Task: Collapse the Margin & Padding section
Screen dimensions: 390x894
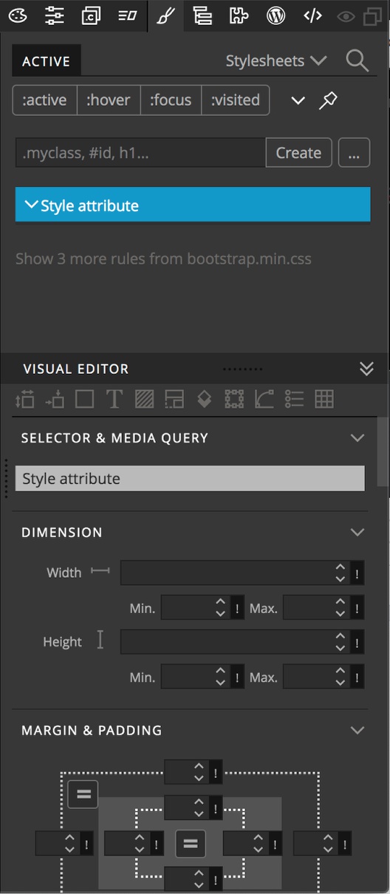Action: 357,730
